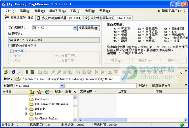
Task: Open the filter-by File Name dropdown
Action: coord(62,86)
